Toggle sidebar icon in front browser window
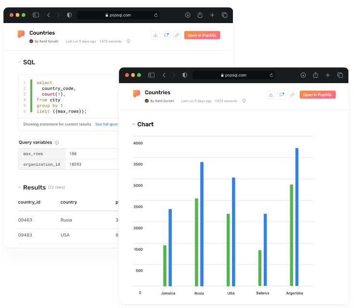The image size is (359, 308). coord(151,75)
